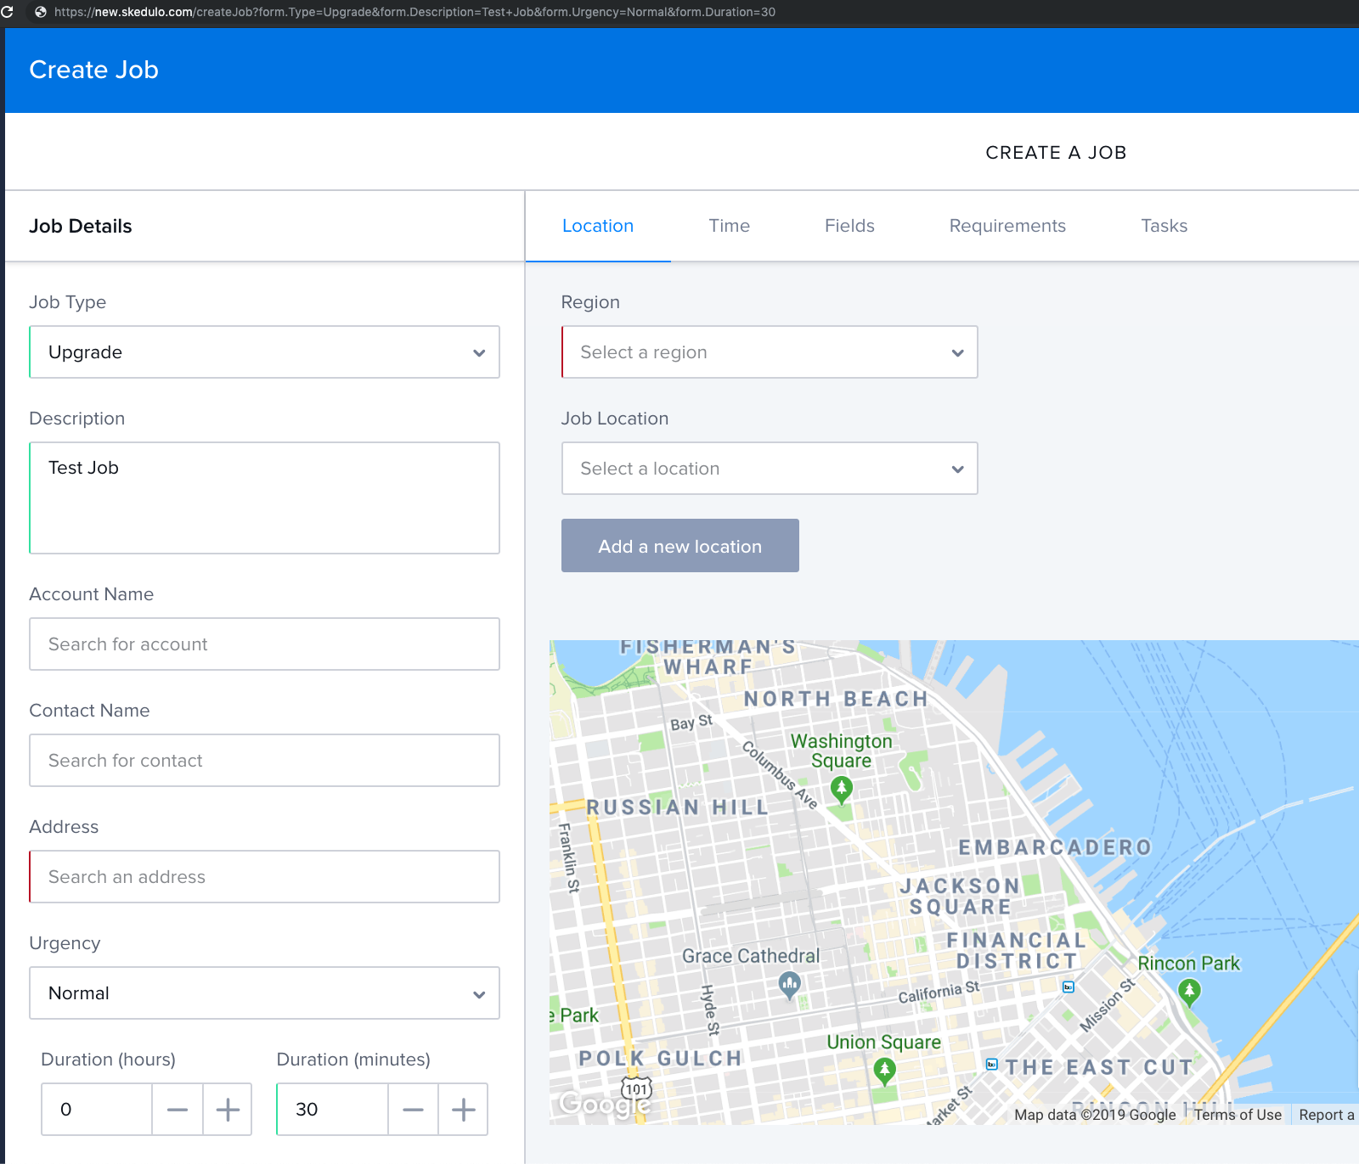
Task: Click the browser reload icon
Action: [x=8, y=12]
